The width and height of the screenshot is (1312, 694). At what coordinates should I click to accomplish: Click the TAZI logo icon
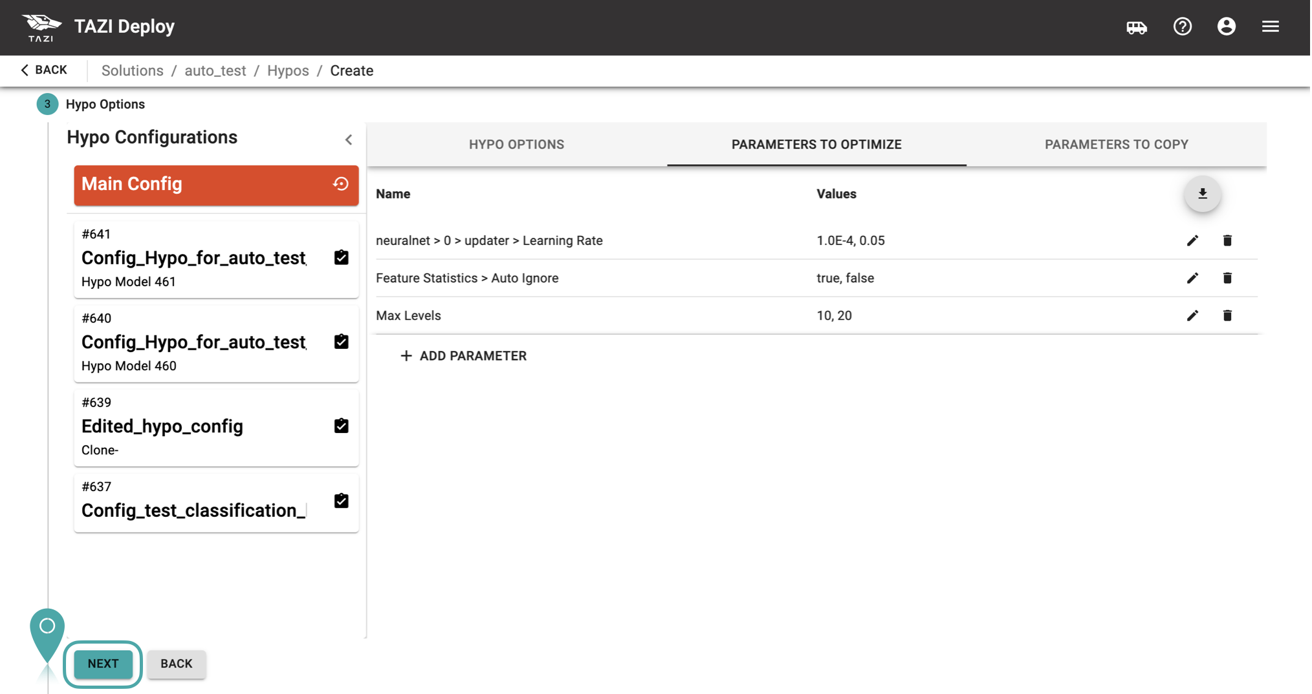coord(41,27)
